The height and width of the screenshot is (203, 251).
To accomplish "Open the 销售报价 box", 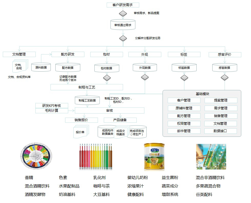I will tap(82, 120).
